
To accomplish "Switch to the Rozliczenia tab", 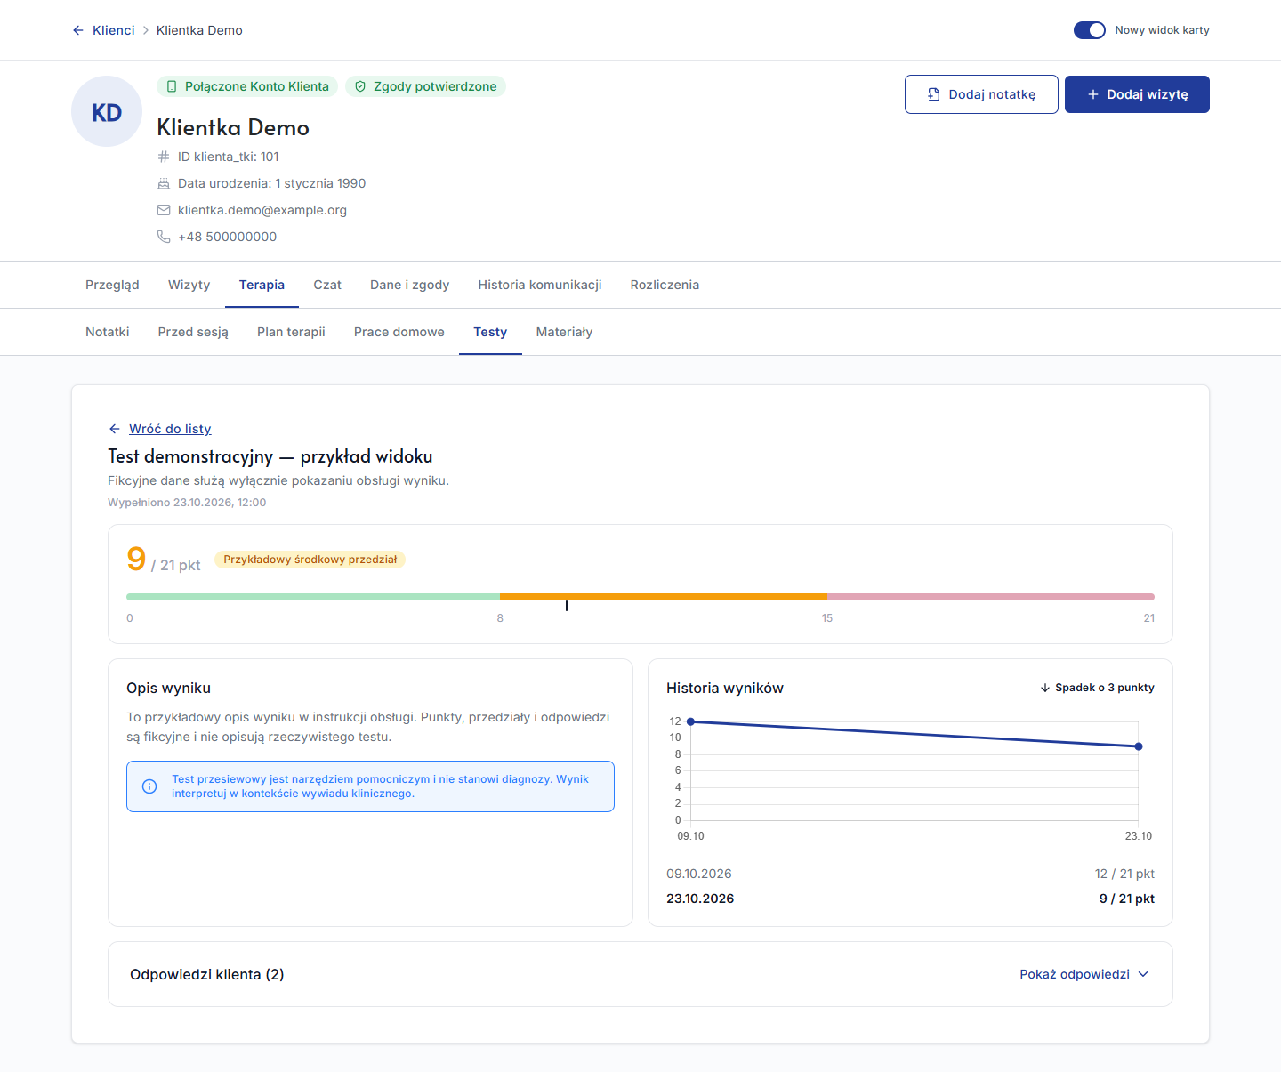I will 665,285.
